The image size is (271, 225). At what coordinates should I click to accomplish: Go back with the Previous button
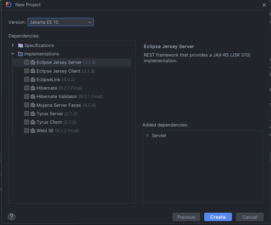pos(186,217)
